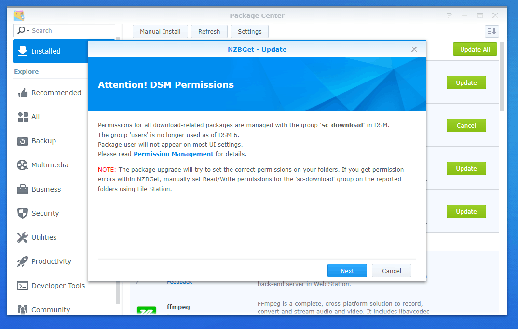Click the Productivity category label

[x=51, y=261]
